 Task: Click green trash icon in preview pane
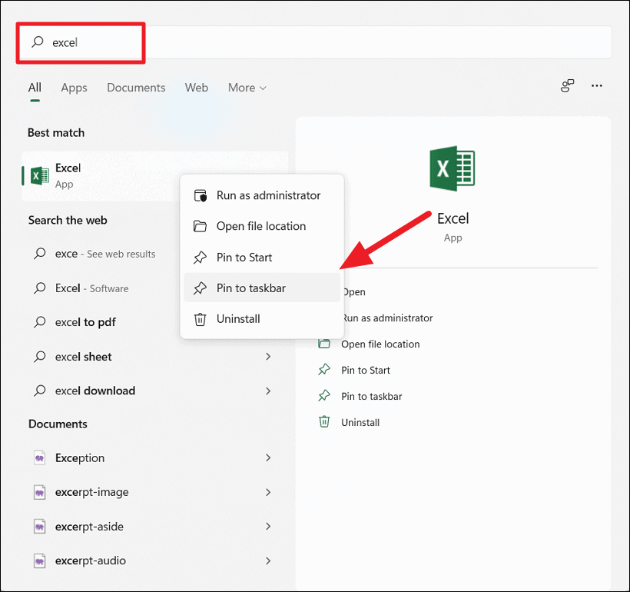pos(324,422)
